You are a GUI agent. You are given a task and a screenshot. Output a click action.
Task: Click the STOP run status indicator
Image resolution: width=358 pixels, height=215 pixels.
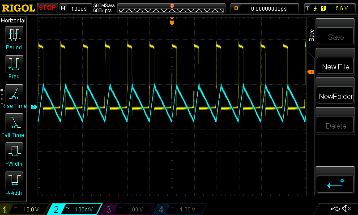click(47, 8)
